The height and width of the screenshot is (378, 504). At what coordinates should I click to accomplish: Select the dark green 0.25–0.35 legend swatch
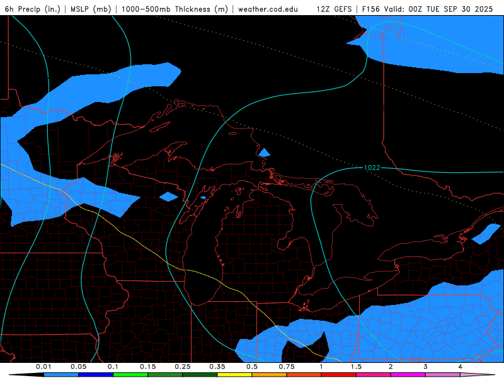[x=200, y=375]
